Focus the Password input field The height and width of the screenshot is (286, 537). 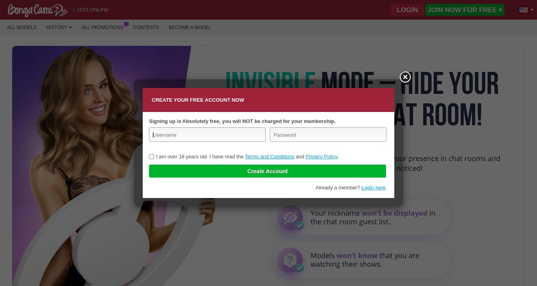click(x=328, y=135)
